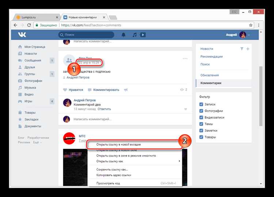Click the Ответить reply link
The width and height of the screenshot is (274, 197).
point(104,109)
